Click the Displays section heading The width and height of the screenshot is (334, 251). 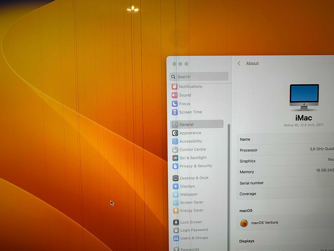[x=247, y=241]
